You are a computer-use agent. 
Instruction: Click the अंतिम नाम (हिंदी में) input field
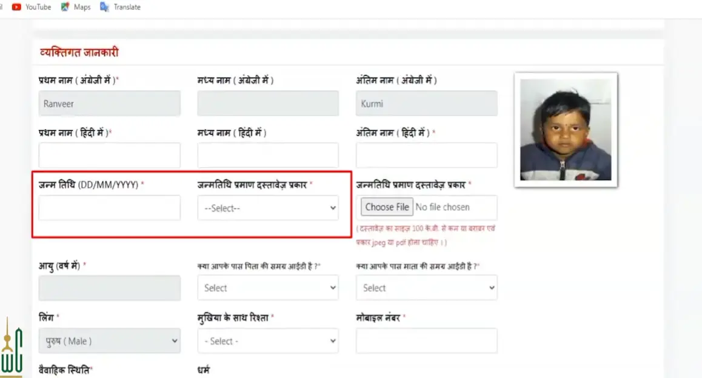(426, 155)
